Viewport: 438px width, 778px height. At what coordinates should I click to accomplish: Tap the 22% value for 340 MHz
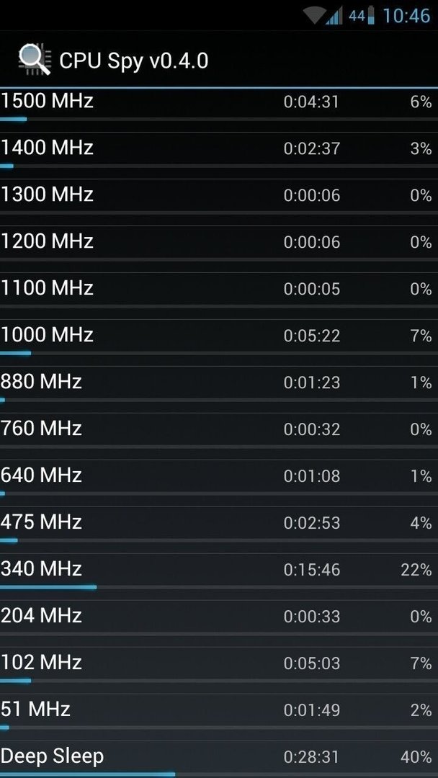pos(416,570)
